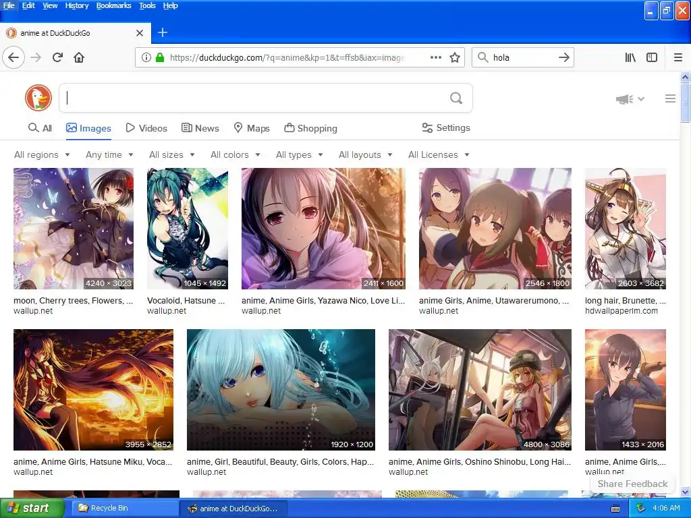Go to the browser home page
Screen dimensions: 691x518
[79, 57]
